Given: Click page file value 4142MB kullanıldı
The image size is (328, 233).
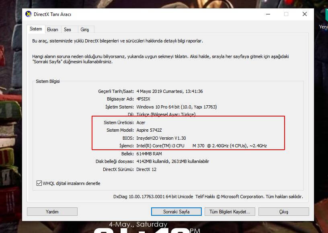Looking at the screenshot, I should click(153, 161).
